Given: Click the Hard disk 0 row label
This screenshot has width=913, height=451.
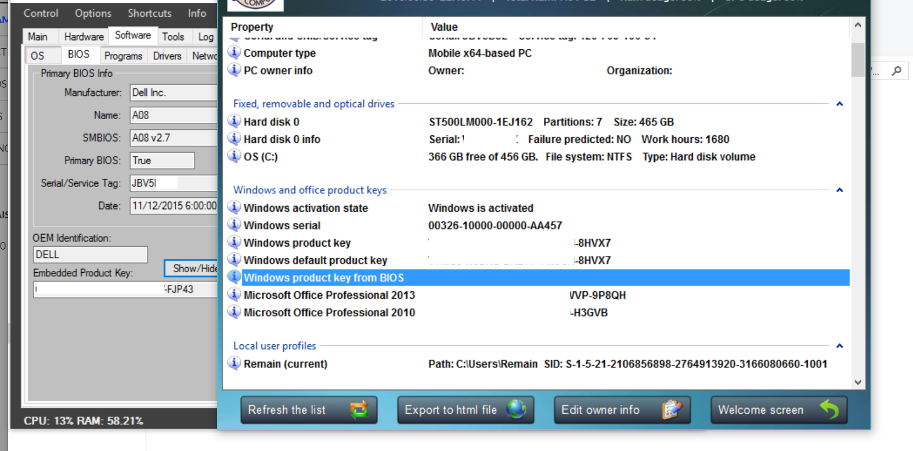Looking at the screenshot, I should [271, 122].
